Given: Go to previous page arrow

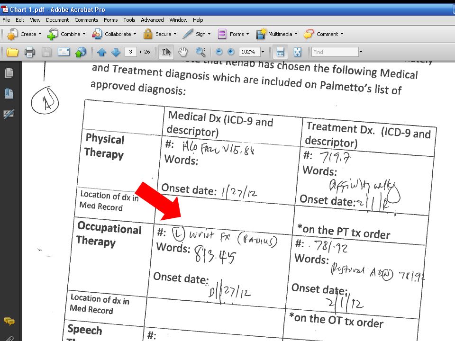Looking at the screenshot, I should pos(101,52).
